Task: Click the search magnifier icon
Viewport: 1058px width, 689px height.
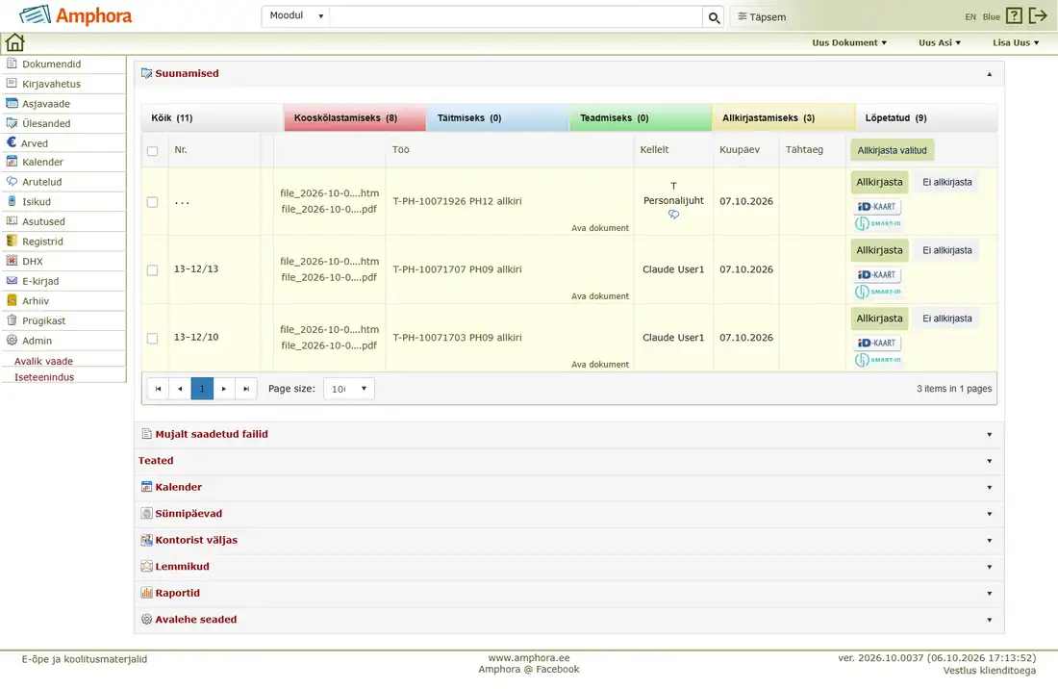Action: pos(714,17)
